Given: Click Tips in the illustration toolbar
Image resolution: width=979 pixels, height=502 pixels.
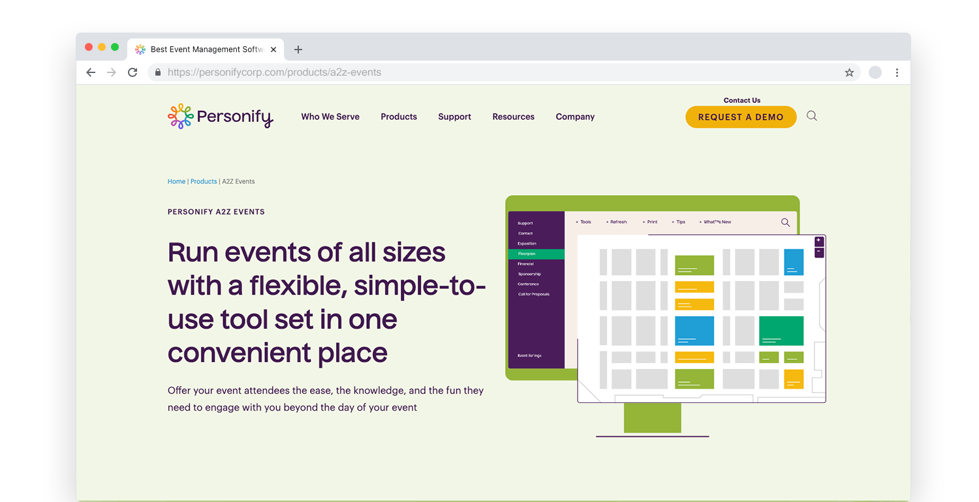Looking at the screenshot, I should click(679, 222).
